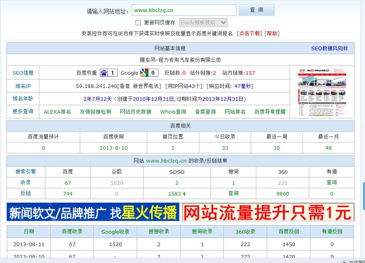The image size is (365, 263).
Task: Click the 站外链接 value 2
Action: point(215,73)
